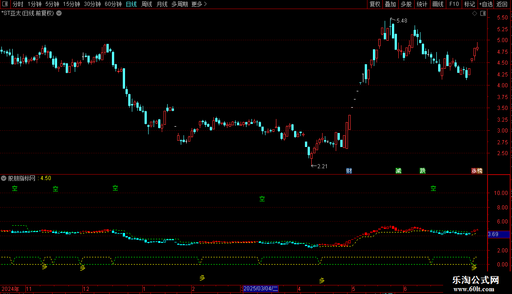Switch to 月线 monthly chart
Image resolution: width=512 pixels, height=294 pixels.
(162, 4)
